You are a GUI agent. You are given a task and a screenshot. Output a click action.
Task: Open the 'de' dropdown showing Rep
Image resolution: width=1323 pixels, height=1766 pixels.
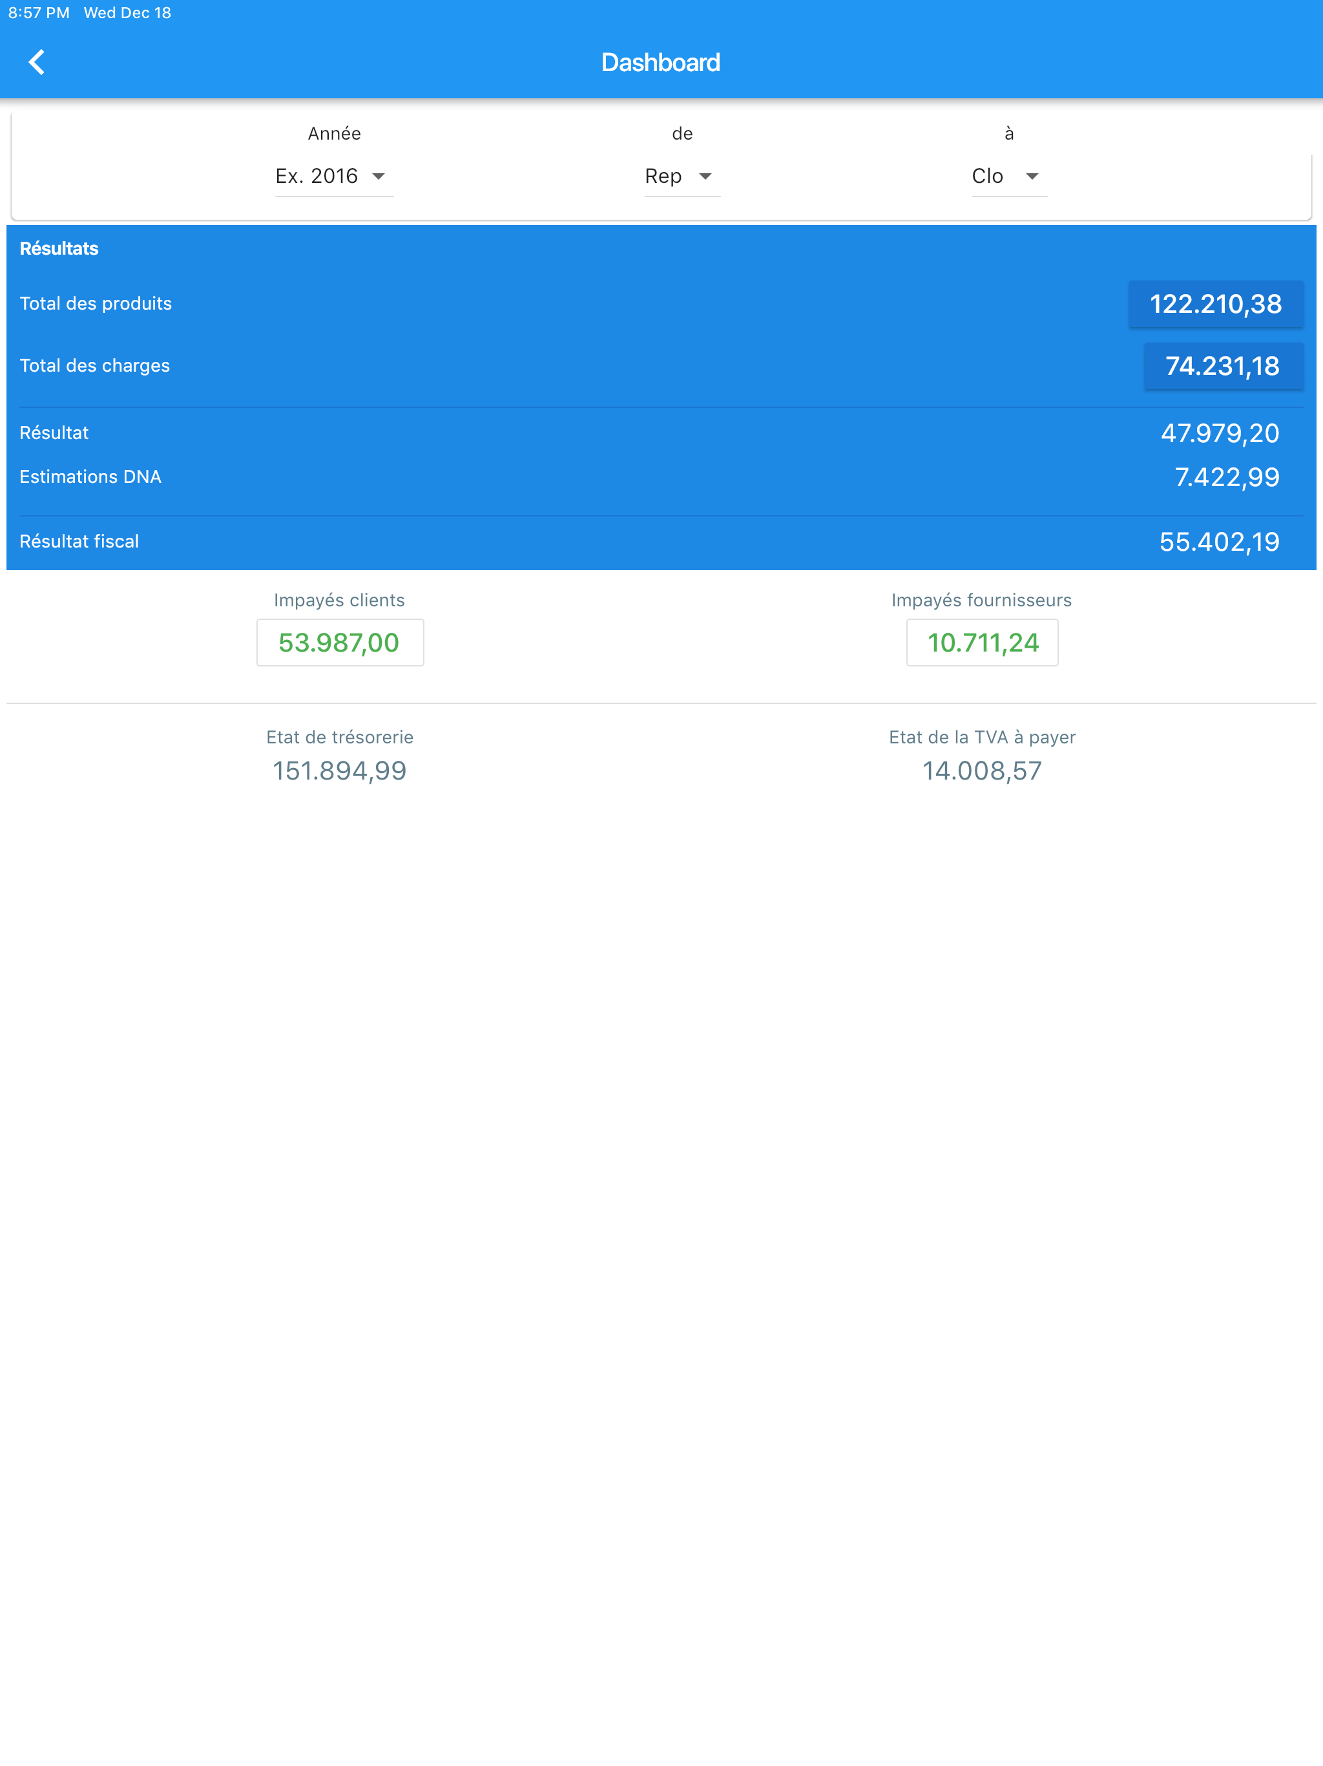(682, 176)
